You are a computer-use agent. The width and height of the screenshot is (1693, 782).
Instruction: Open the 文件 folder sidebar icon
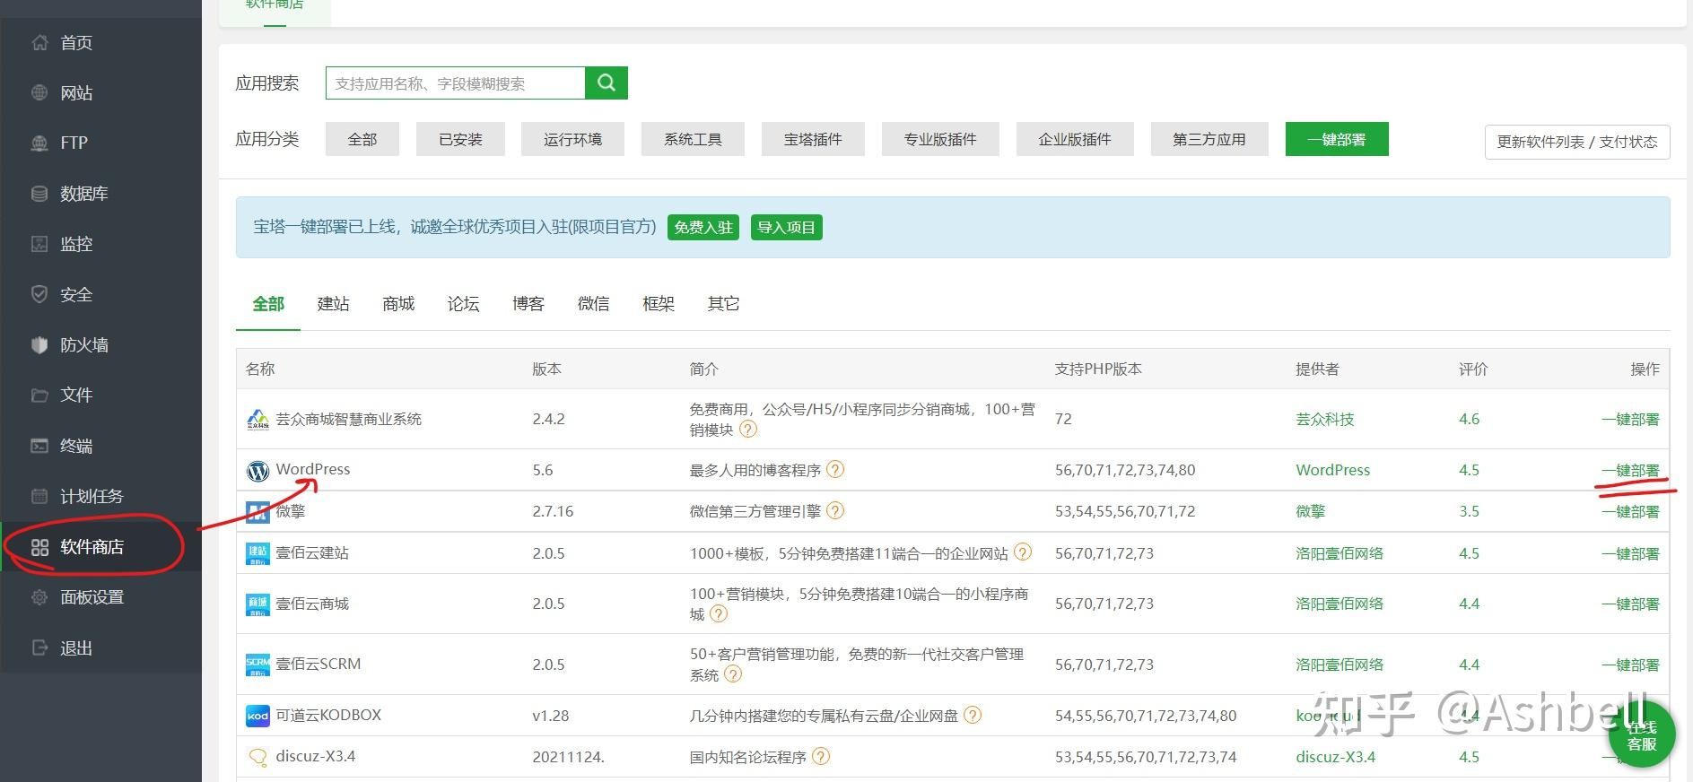point(39,395)
